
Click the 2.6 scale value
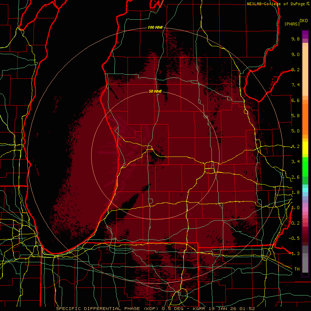click(x=295, y=177)
